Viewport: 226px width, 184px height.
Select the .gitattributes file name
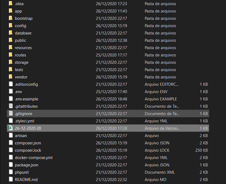pyautogui.click(x=26, y=106)
